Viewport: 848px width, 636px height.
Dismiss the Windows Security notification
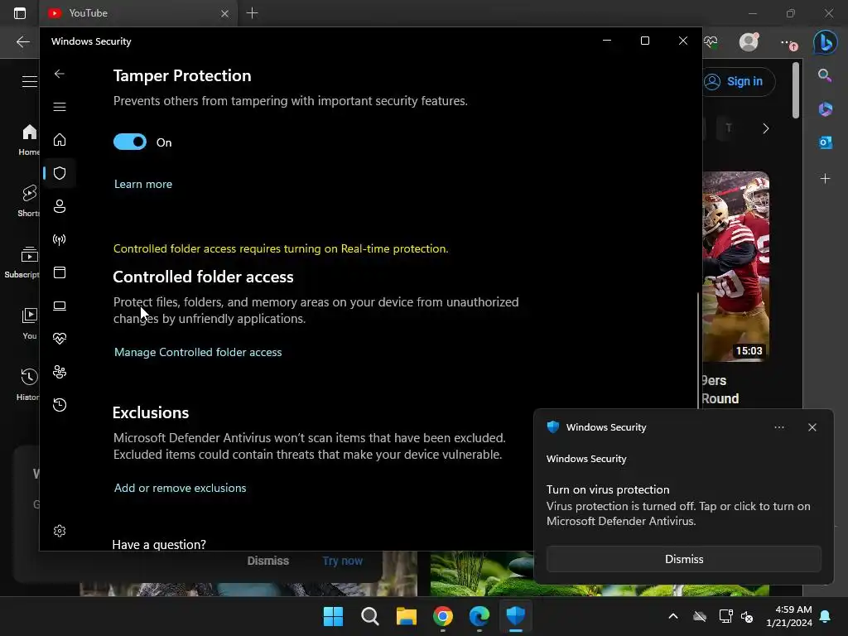pyautogui.click(x=683, y=559)
